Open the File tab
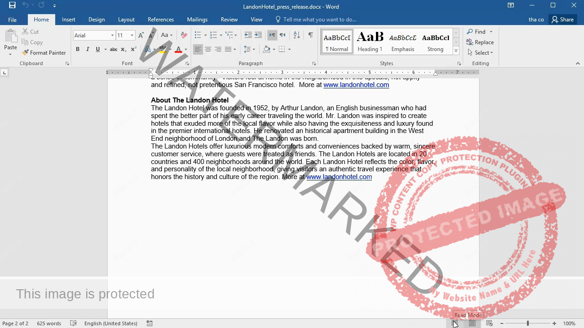584x328 pixels. coord(12,20)
